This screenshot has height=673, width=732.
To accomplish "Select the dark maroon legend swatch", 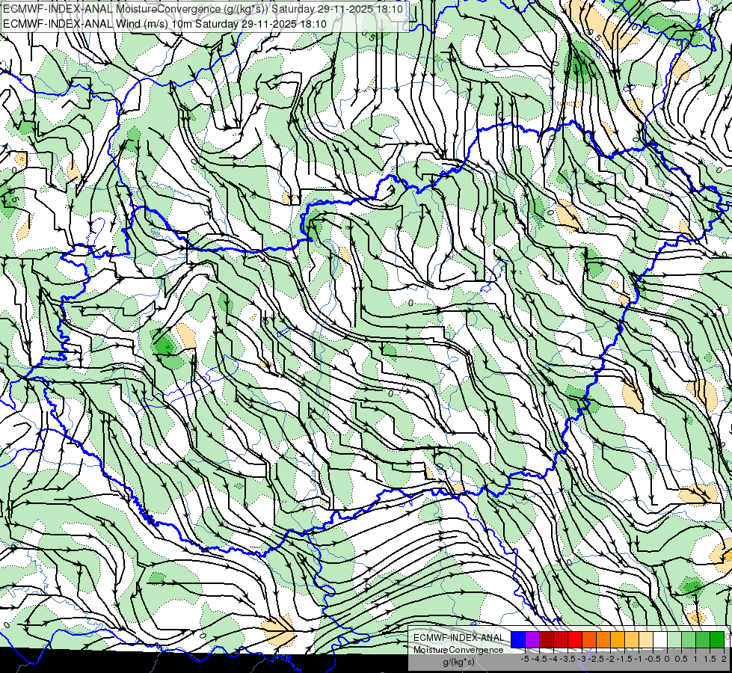I will click(547, 639).
